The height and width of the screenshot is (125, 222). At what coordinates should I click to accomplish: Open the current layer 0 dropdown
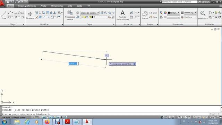pos(94,17)
